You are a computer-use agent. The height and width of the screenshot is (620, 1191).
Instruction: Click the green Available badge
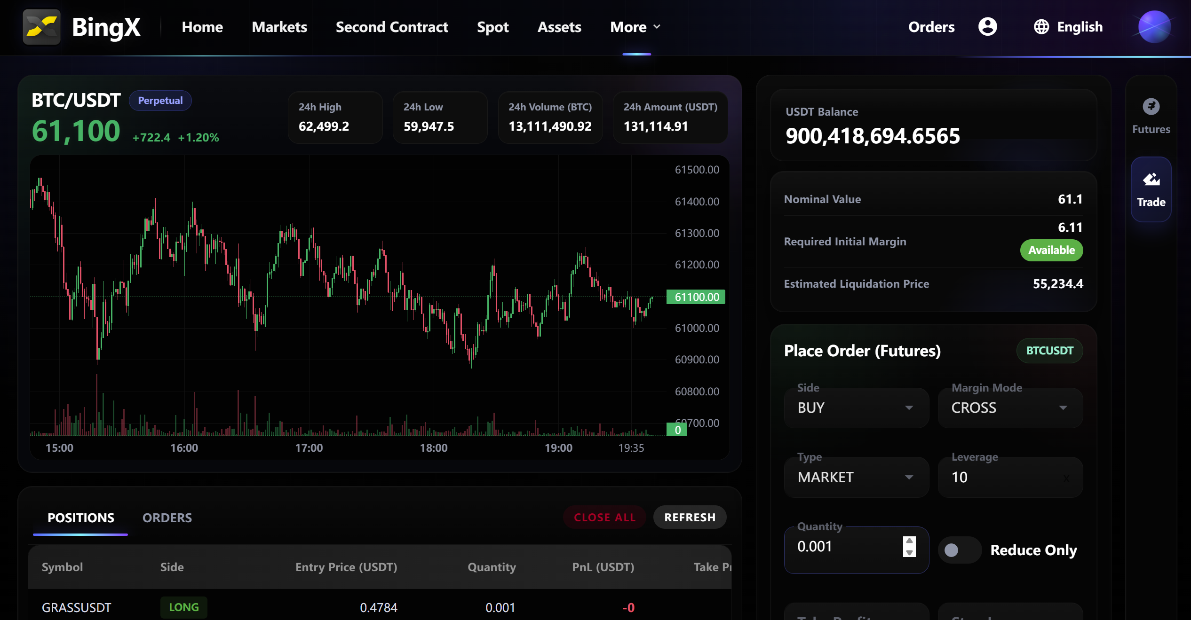click(1051, 250)
